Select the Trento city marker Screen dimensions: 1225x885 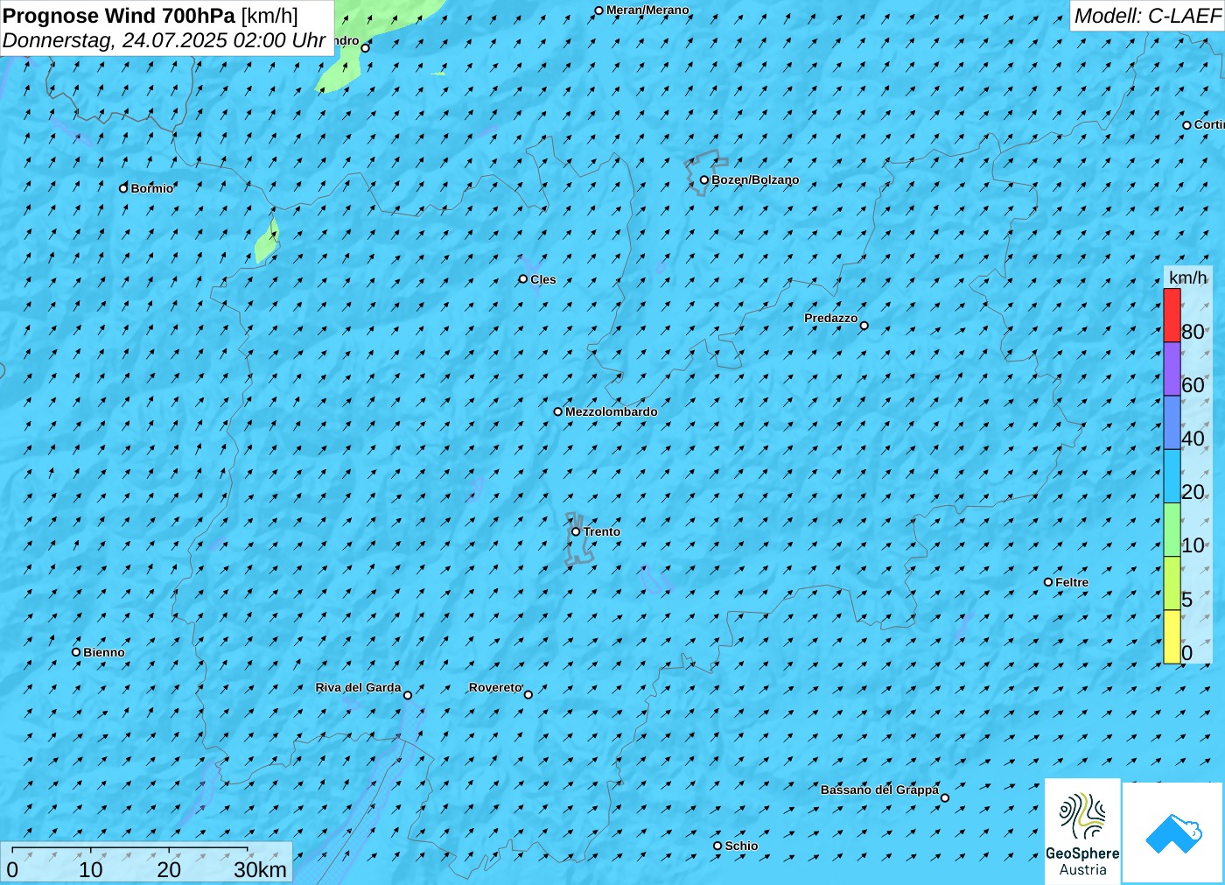point(576,531)
